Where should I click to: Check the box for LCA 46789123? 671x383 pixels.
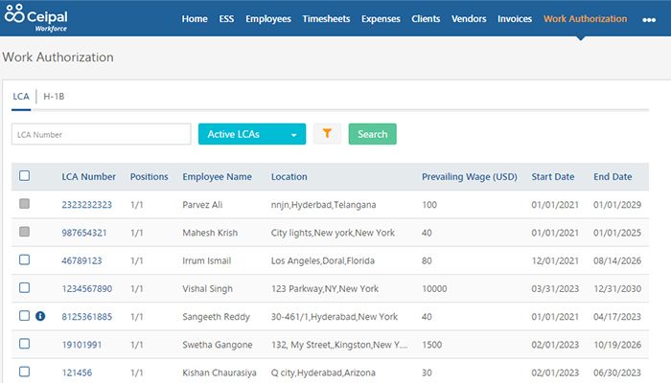pyautogui.click(x=25, y=259)
